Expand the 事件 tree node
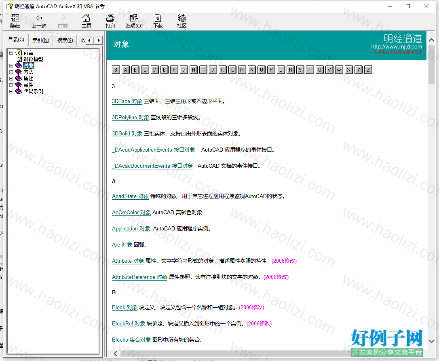Screen dimensions: 439x361 tap(11, 85)
